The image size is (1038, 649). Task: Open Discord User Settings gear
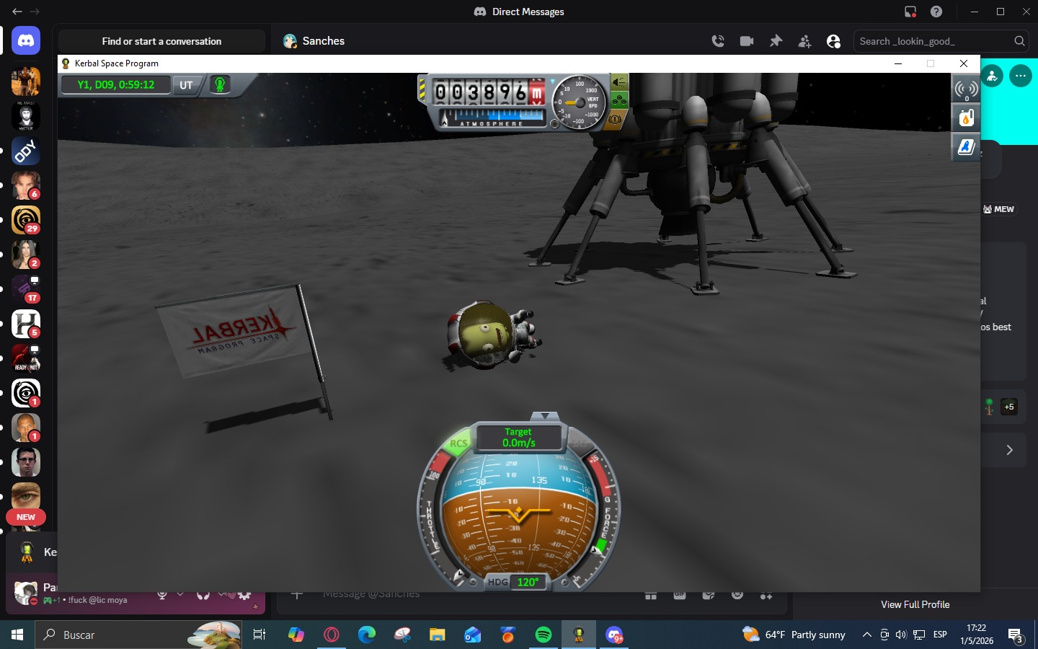(x=244, y=594)
